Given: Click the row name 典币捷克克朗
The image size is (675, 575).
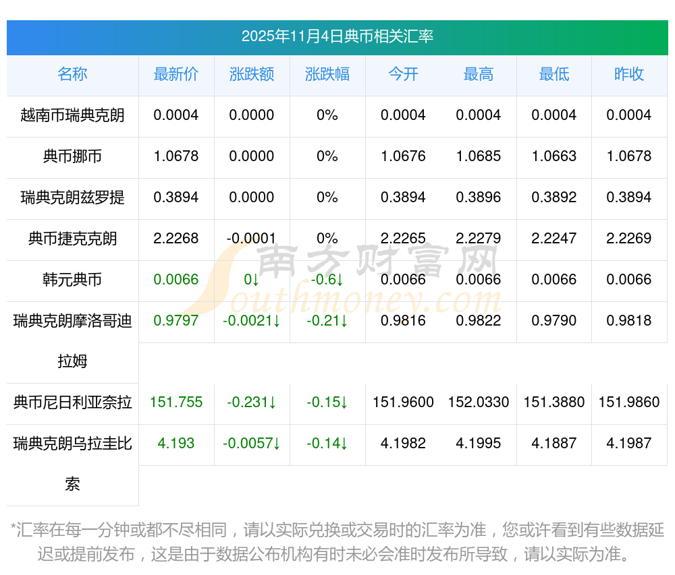Looking at the screenshot, I should coord(72,239).
